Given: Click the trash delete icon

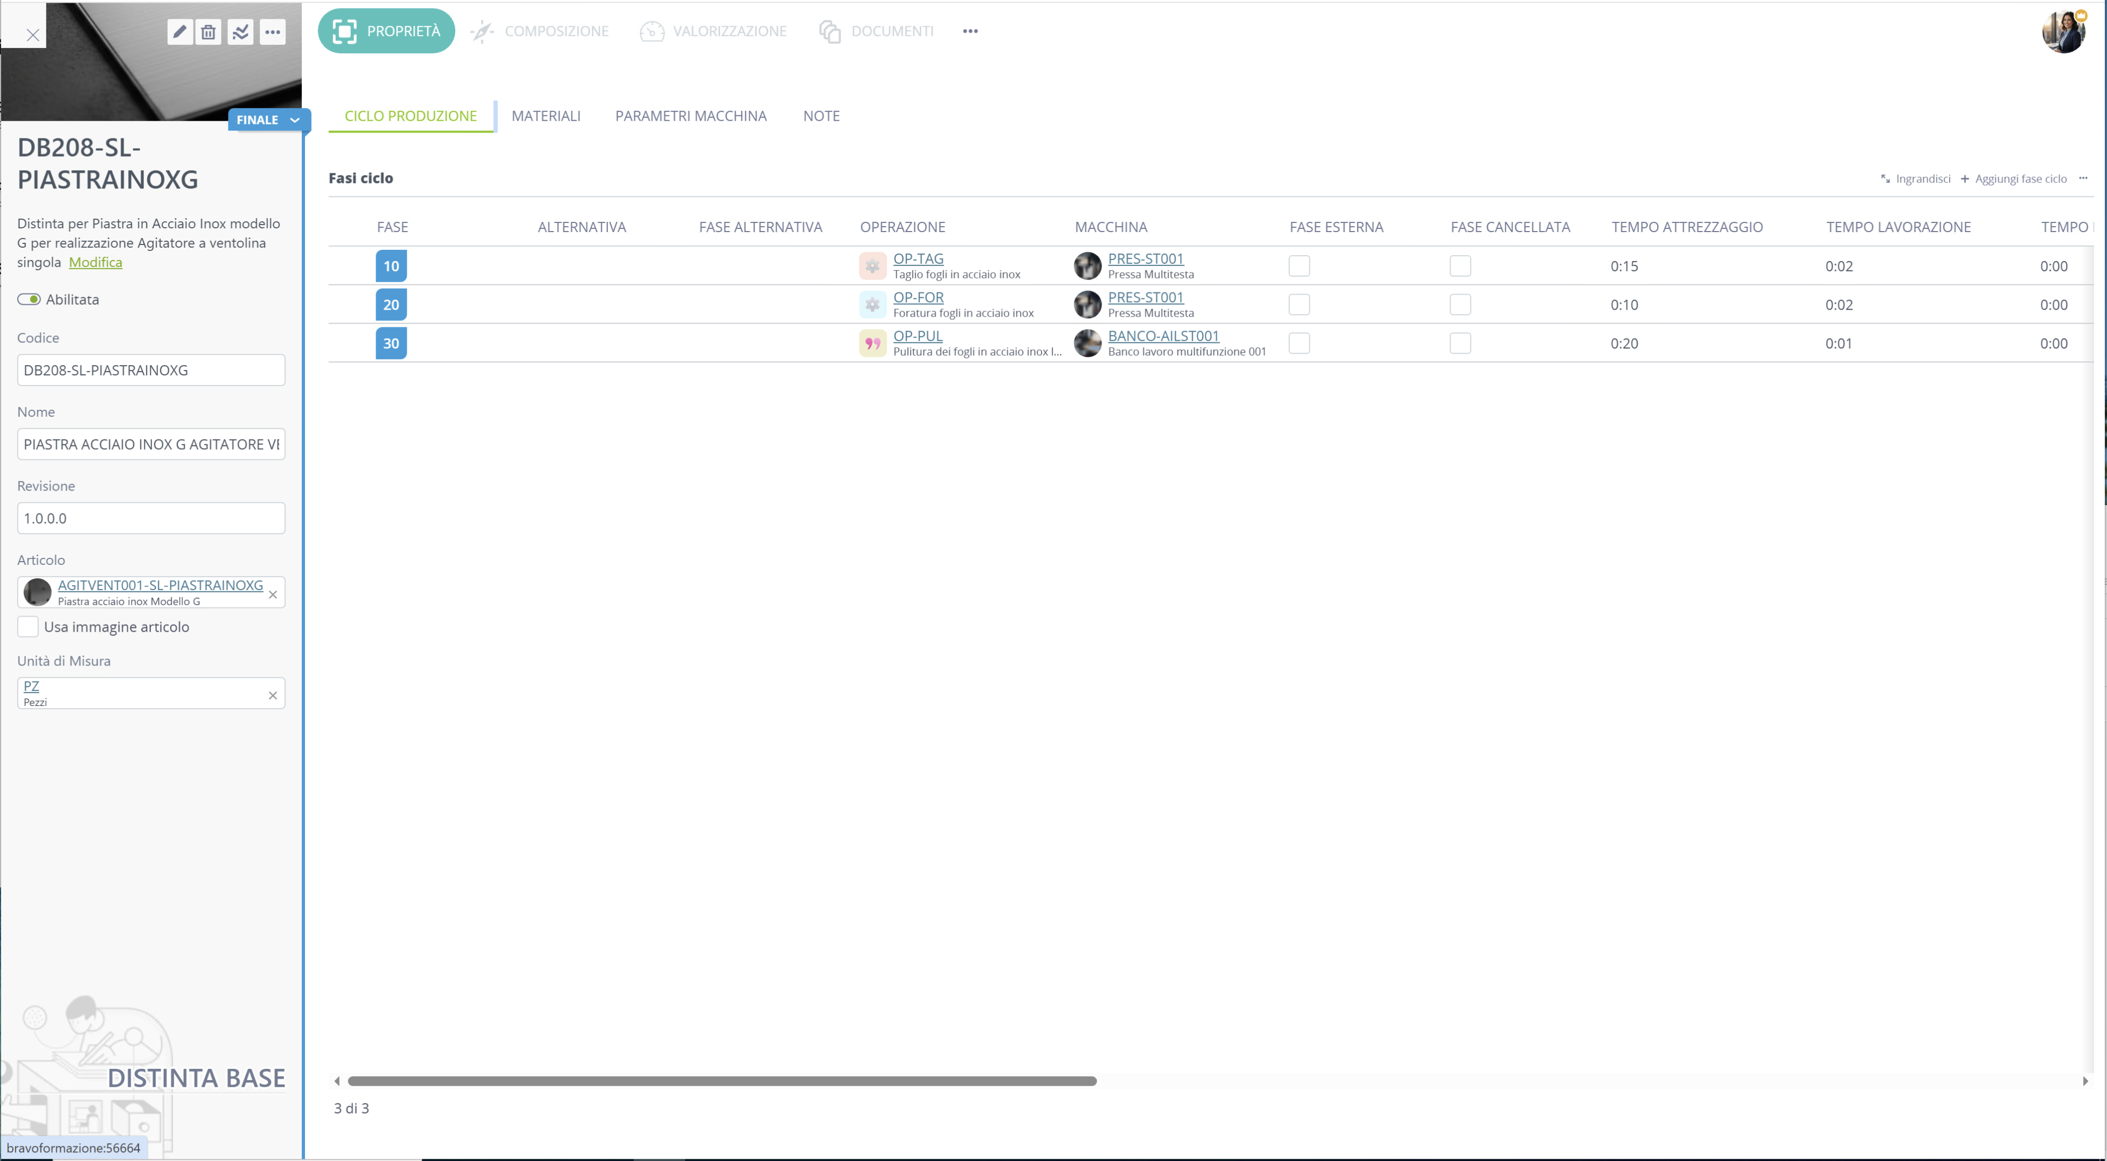Looking at the screenshot, I should pos(209,32).
